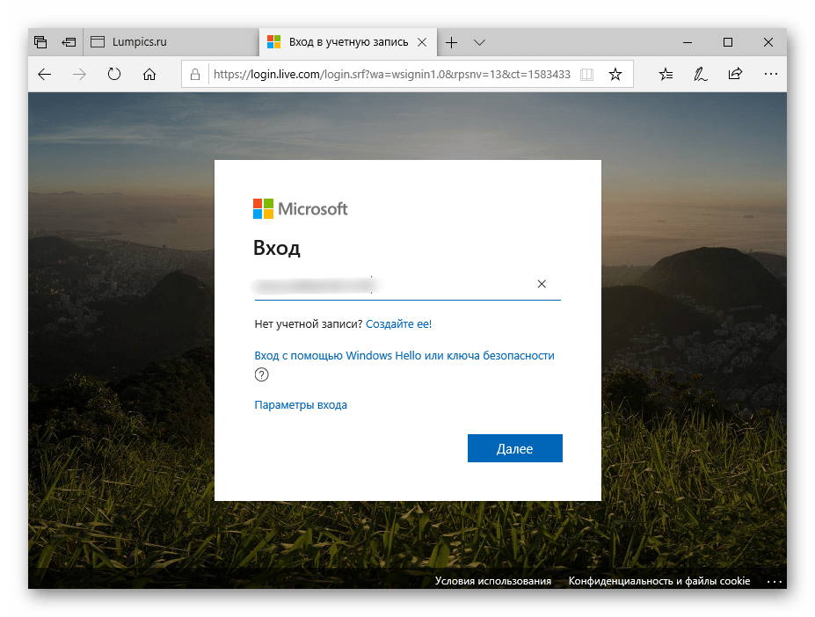Refresh the page

[x=113, y=75]
